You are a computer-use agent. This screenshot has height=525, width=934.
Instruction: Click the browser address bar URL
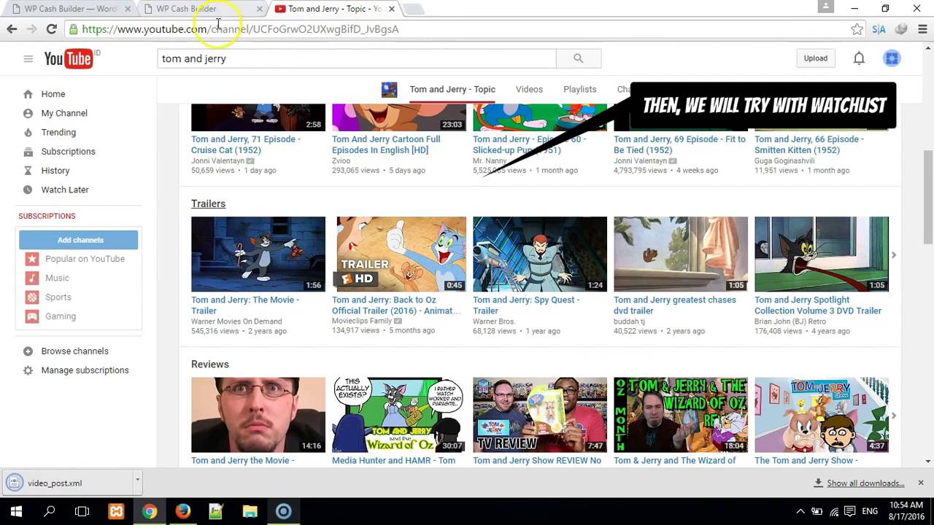(241, 29)
